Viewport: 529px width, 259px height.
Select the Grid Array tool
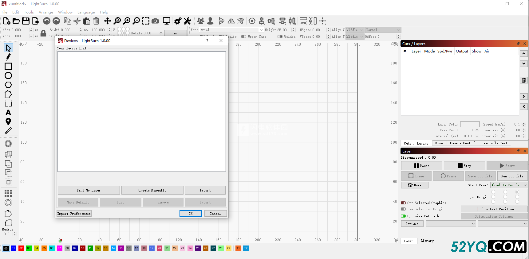point(8,193)
